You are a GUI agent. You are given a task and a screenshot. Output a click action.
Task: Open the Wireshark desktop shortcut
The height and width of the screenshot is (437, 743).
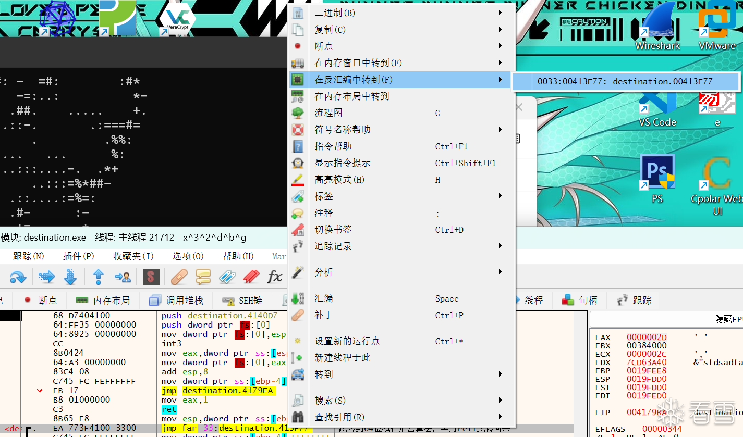pyautogui.click(x=657, y=26)
